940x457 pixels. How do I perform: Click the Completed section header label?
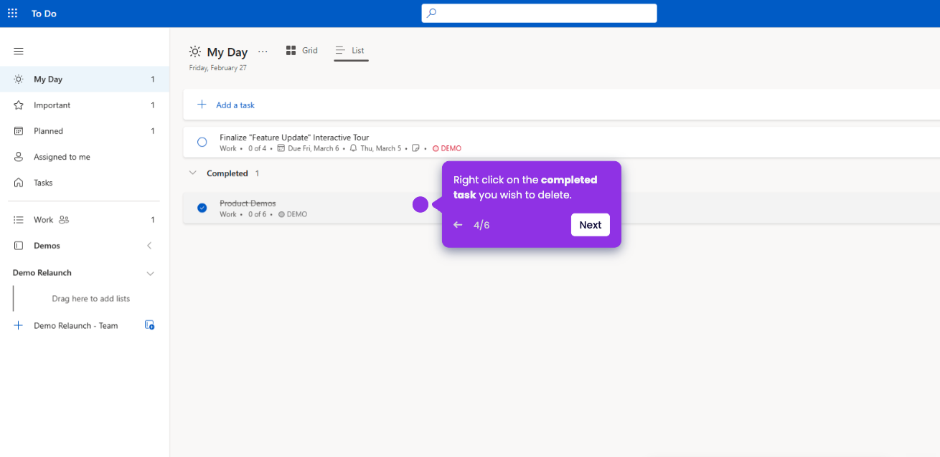[x=227, y=173]
